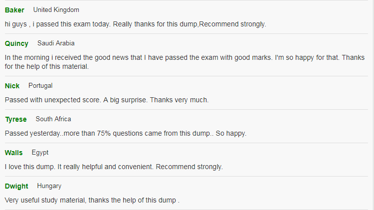The height and width of the screenshot is (210, 374).
Task: Click the reviewer name Quincy
Action: pos(16,43)
